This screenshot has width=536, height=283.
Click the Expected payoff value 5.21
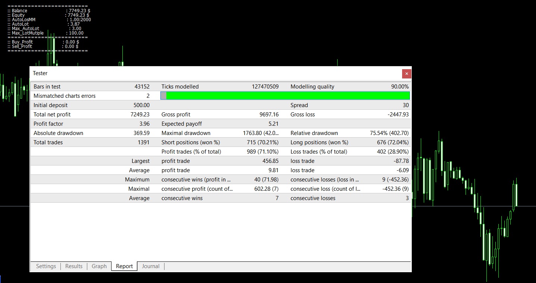tap(273, 124)
